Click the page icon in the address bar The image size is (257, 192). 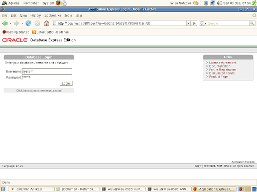(x=55, y=23)
